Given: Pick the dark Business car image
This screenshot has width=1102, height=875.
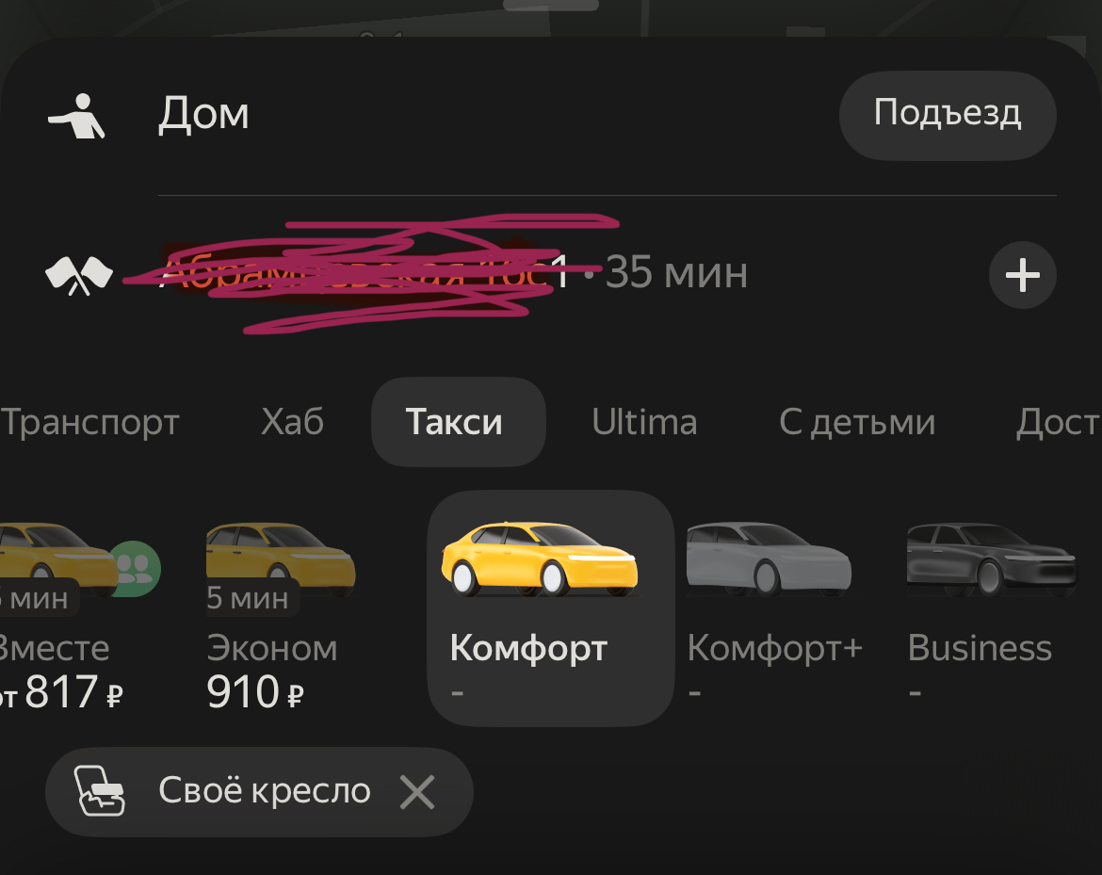Looking at the screenshot, I should [991, 559].
